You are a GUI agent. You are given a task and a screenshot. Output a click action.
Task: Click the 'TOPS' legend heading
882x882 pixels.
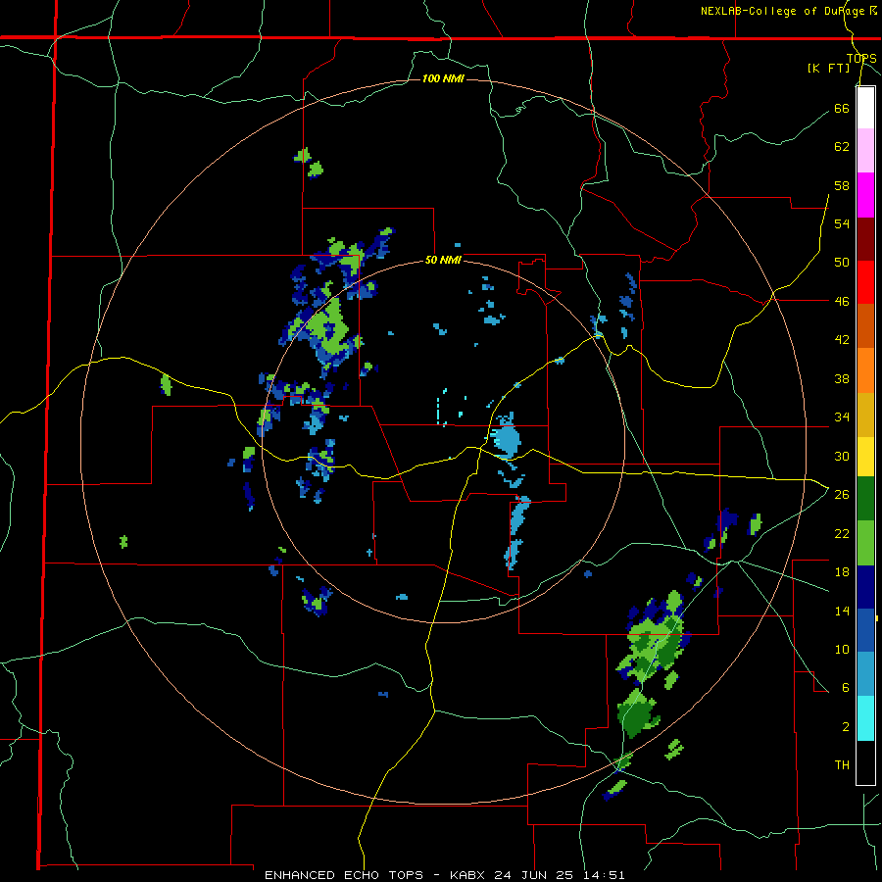pos(861,59)
